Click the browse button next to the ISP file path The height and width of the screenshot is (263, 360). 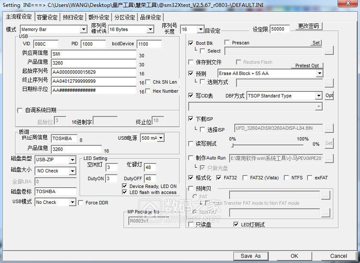pos(329,128)
